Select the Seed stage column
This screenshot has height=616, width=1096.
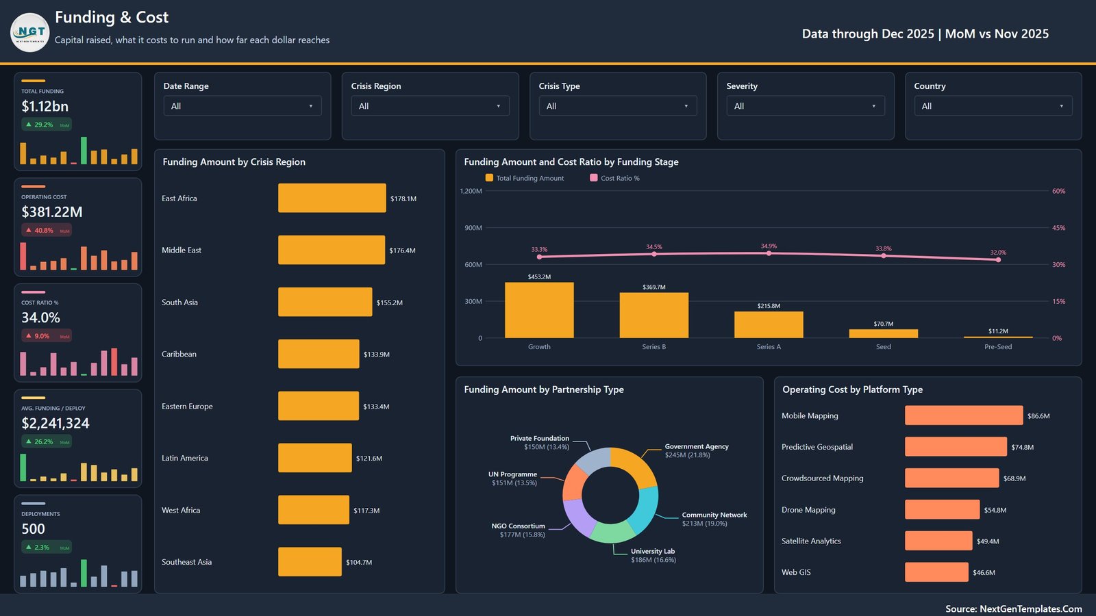point(884,334)
